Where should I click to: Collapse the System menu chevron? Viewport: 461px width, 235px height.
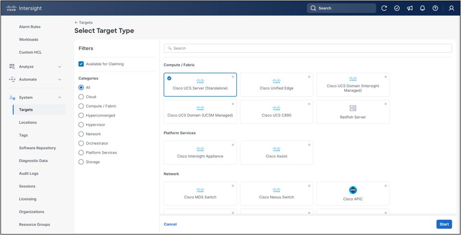(60, 97)
